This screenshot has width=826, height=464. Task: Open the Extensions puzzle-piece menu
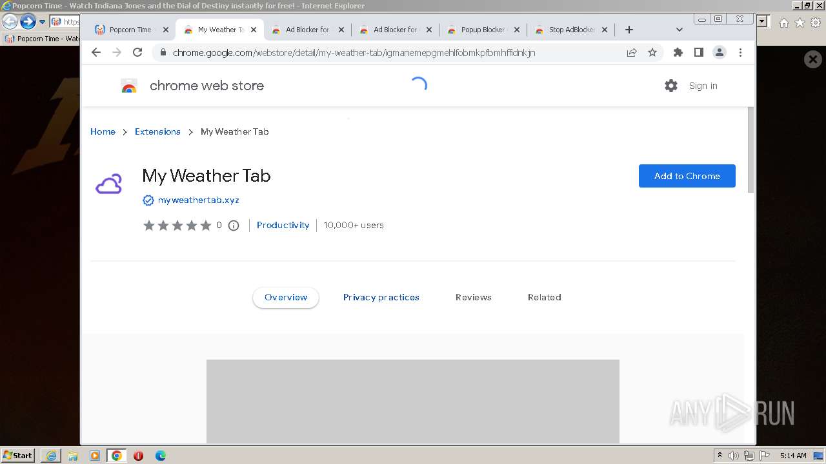(x=678, y=52)
